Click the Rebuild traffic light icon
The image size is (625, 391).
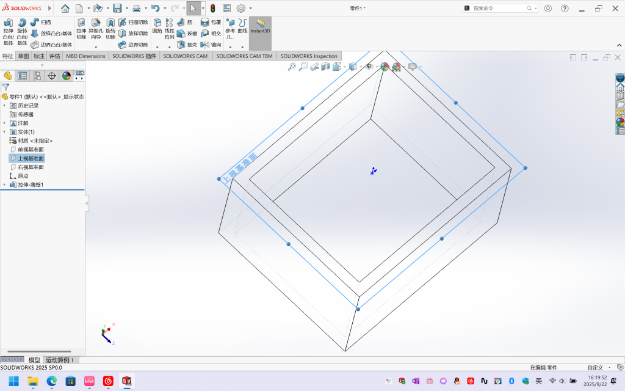pyautogui.click(x=212, y=9)
